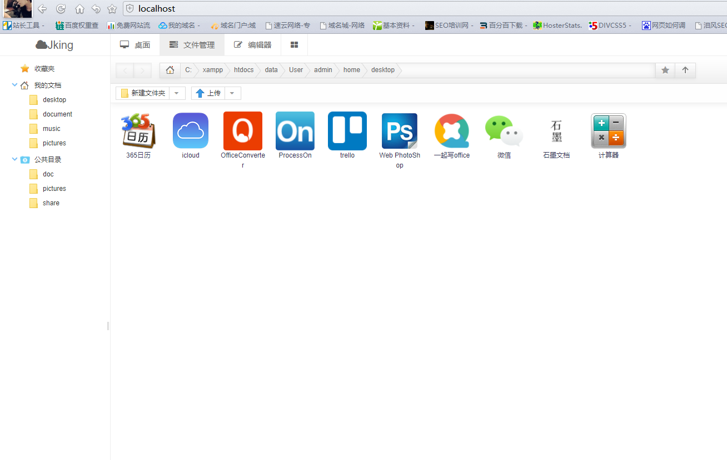Click the Jking cloud logo

coord(54,45)
